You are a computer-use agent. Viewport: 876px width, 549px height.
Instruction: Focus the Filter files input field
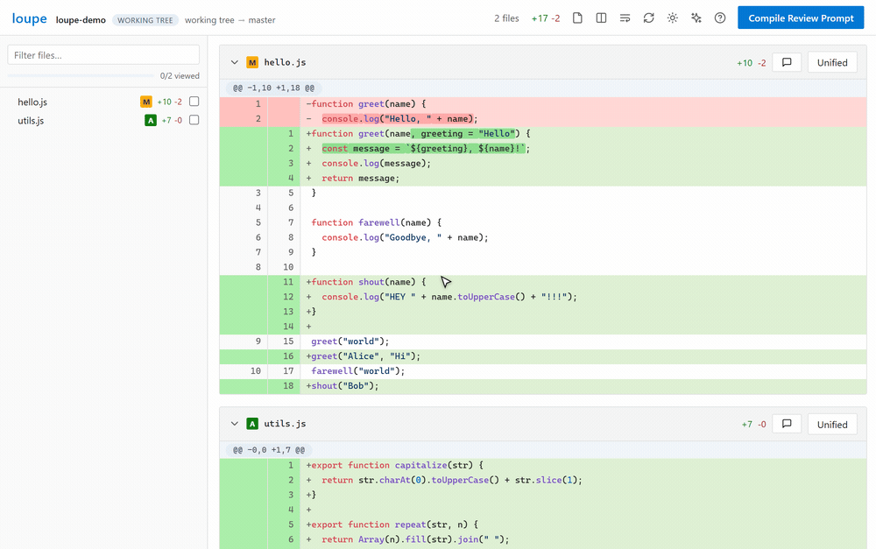click(x=103, y=55)
